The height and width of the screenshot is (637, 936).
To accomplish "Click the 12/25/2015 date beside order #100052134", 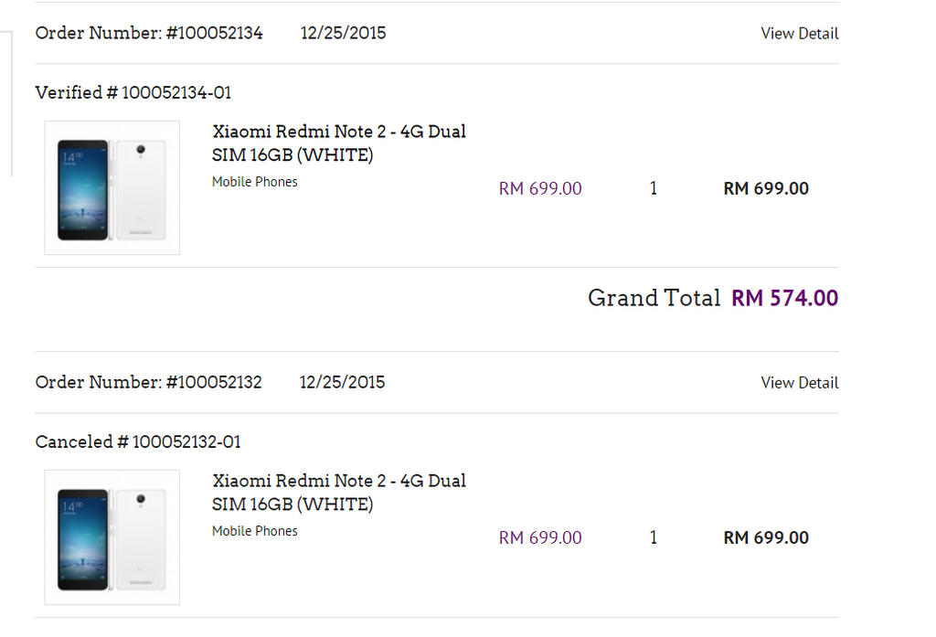I will click(x=343, y=34).
